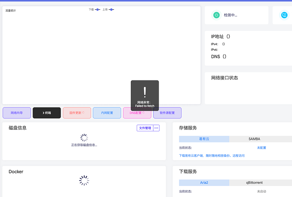Click the 未配置 storage status link
292x197 pixels.
(x=262, y=148)
